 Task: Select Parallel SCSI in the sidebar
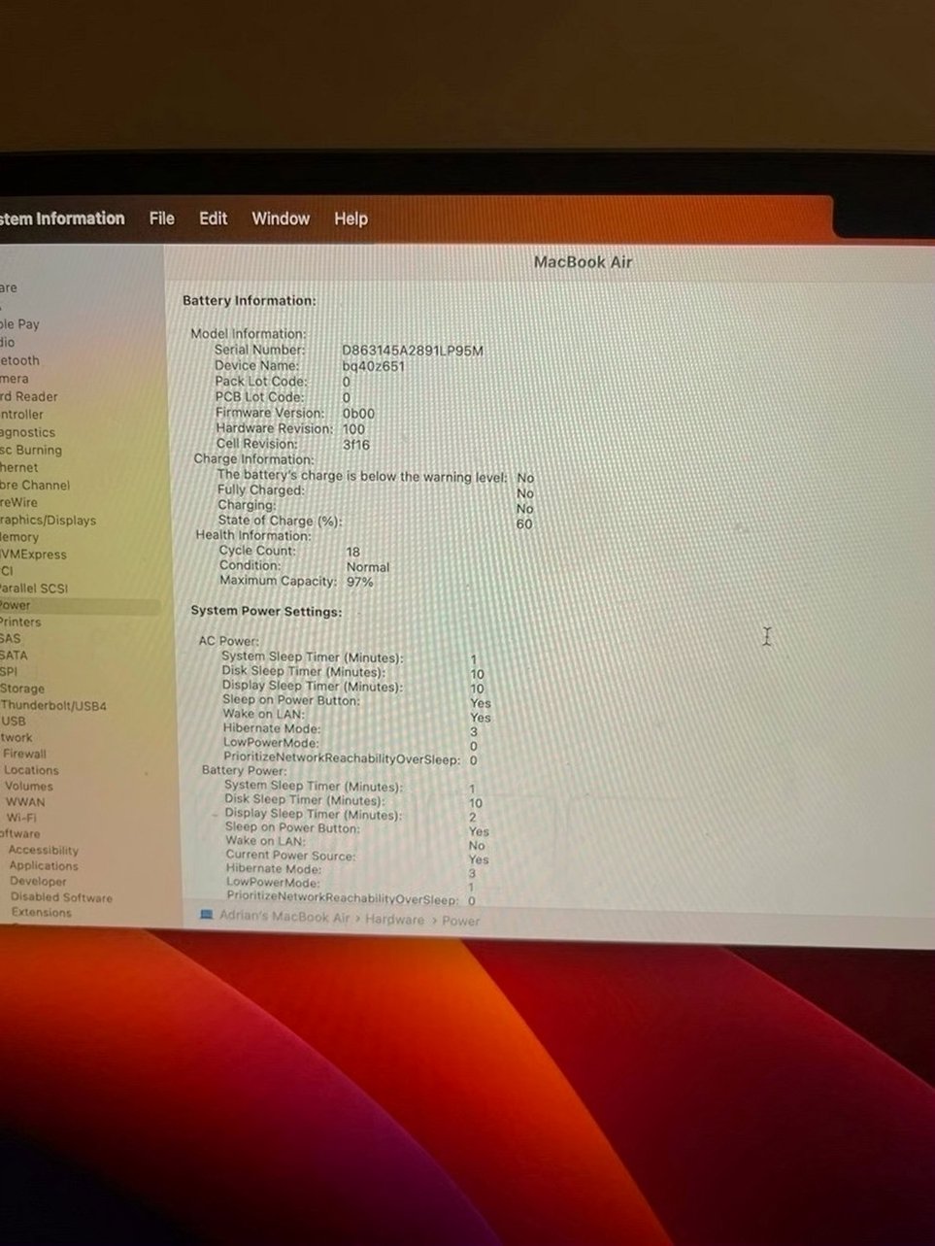(x=34, y=589)
